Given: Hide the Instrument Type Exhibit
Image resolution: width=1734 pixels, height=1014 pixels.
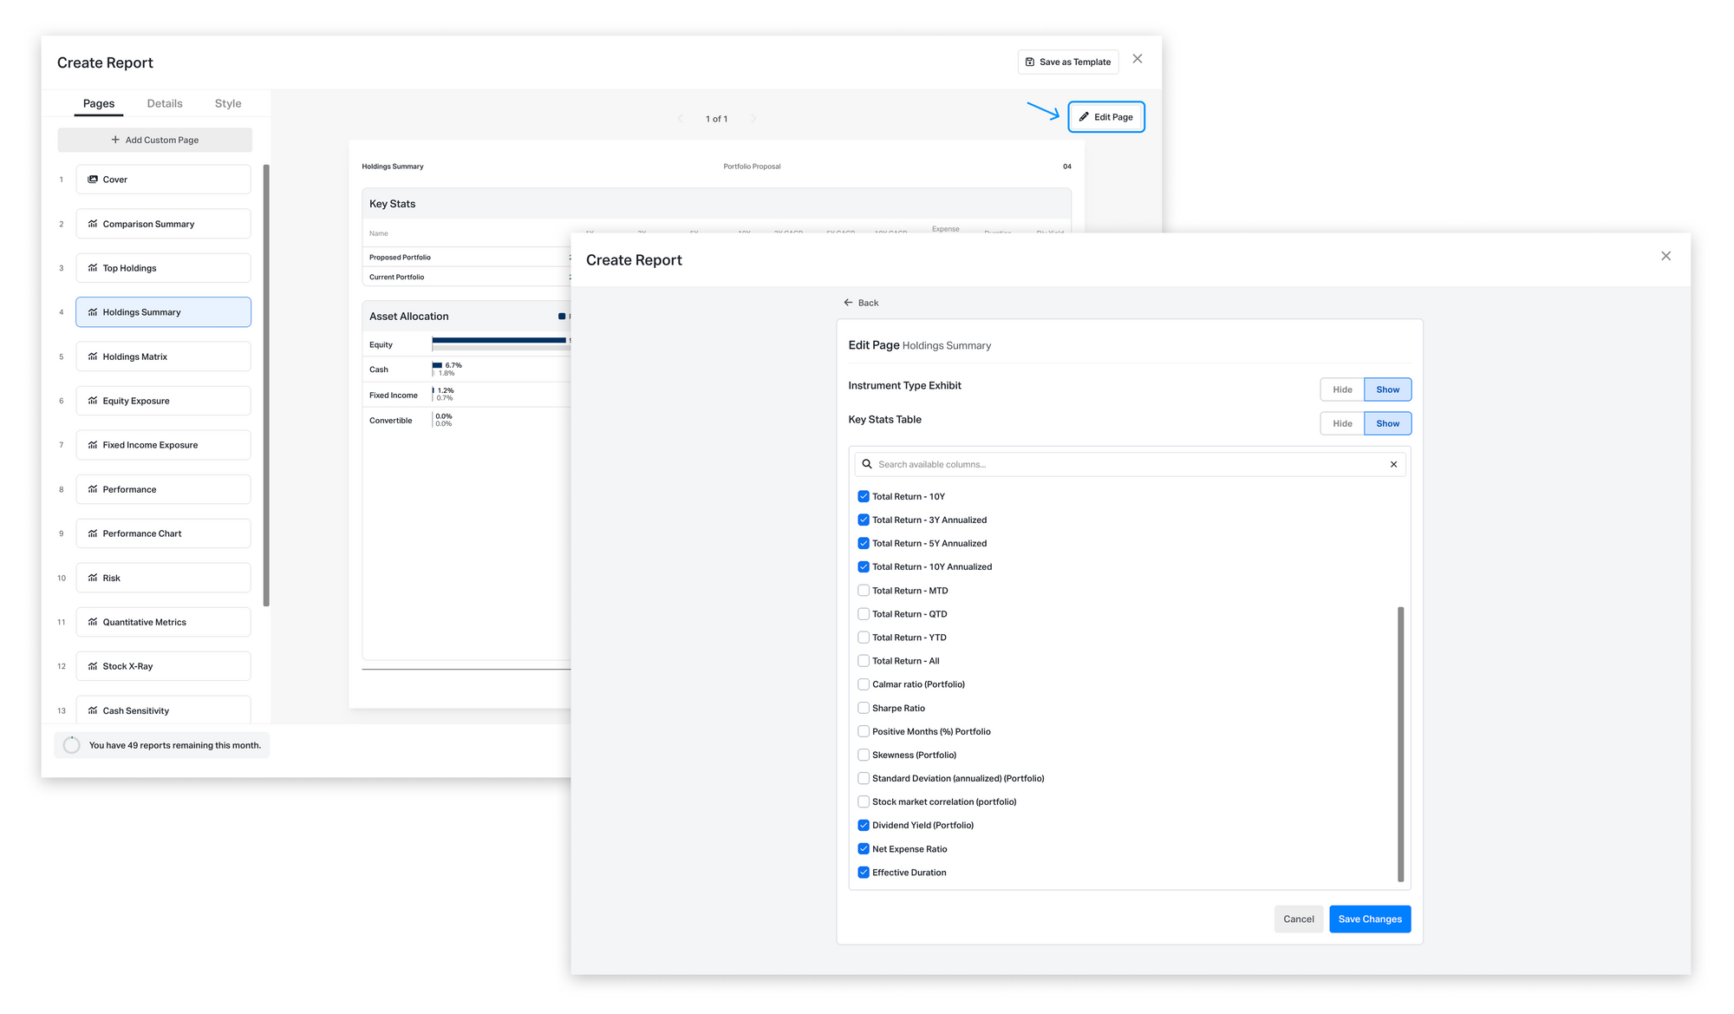Looking at the screenshot, I should pyautogui.click(x=1342, y=389).
